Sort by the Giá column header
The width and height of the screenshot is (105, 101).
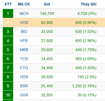[x=47, y=4]
